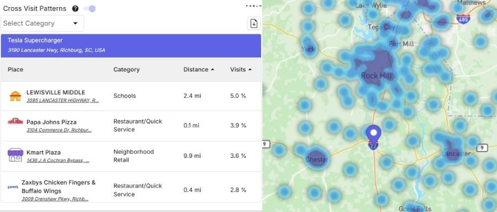Download the cross visit data file
This screenshot has width=497, height=212.
253,23
